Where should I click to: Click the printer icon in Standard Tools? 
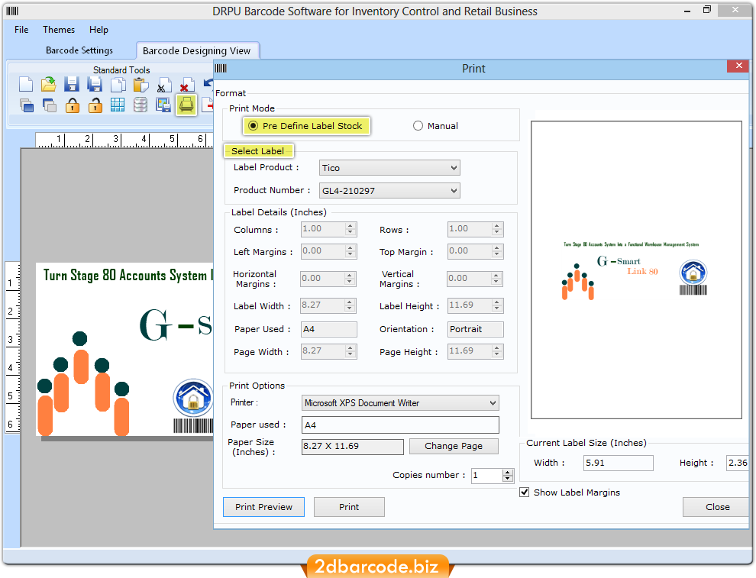pyautogui.click(x=186, y=105)
